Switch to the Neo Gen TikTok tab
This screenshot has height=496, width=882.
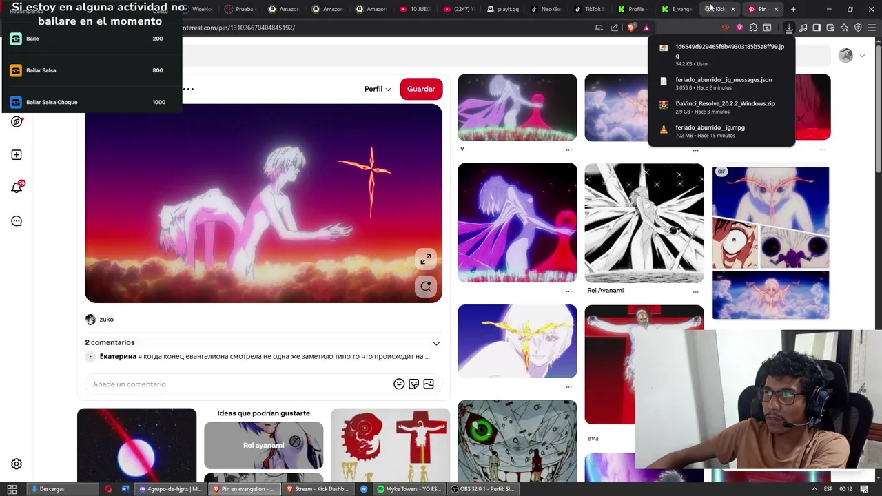pyautogui.click(x=546, y=9)
